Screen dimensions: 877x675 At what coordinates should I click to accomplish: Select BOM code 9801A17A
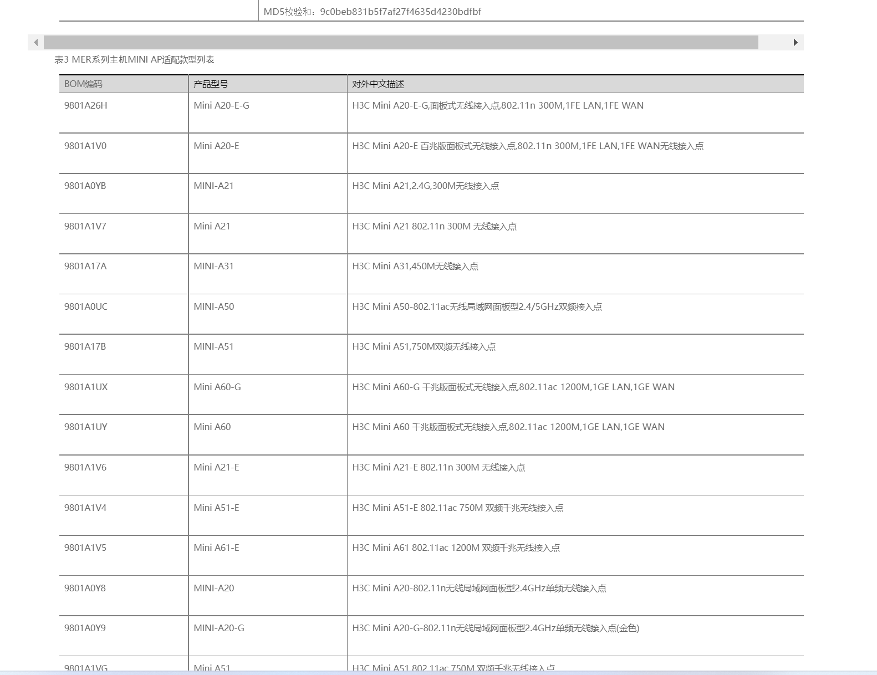(x=85, y=266)
